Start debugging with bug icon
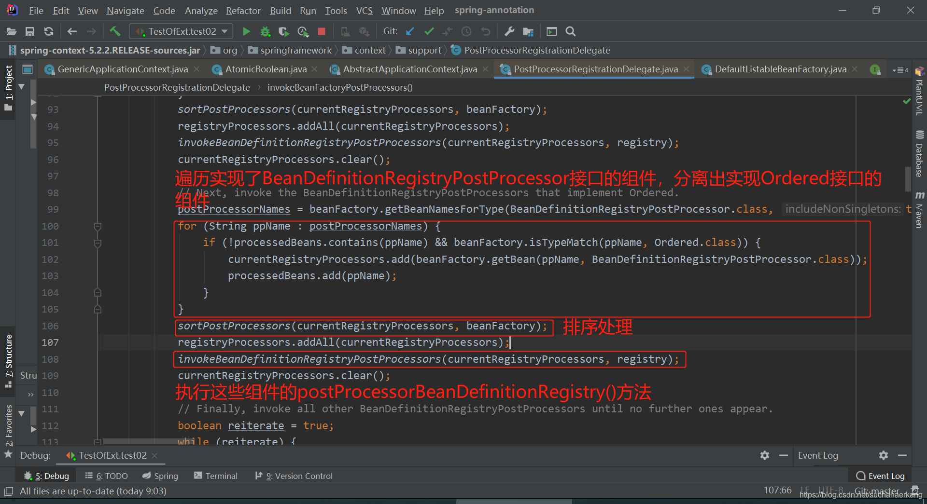 265,31
